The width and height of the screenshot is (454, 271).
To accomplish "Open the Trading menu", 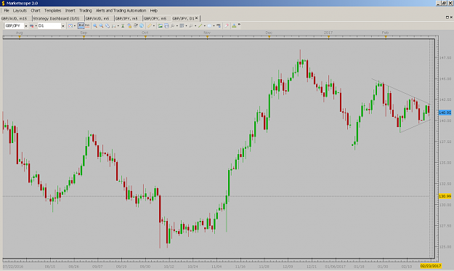I will (86, 10).
